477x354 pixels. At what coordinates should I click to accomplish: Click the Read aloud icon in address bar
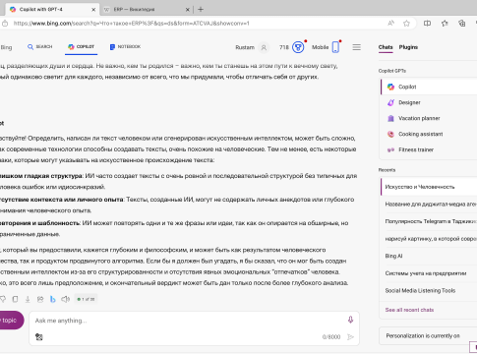pos(390,24)
